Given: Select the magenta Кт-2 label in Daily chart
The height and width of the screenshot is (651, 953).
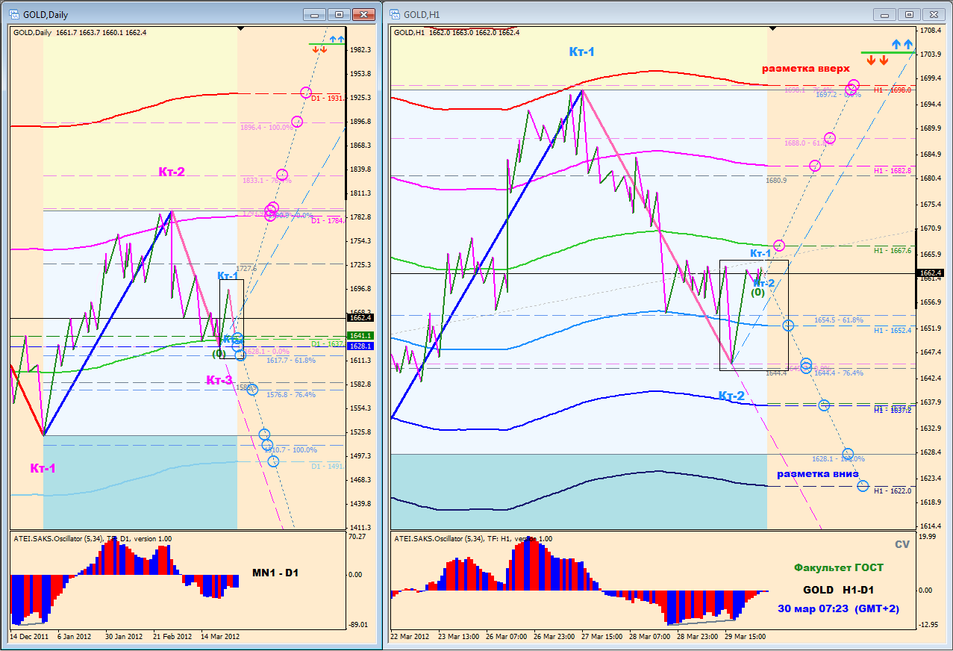Looking at the screenshot, I should [172, 172].
